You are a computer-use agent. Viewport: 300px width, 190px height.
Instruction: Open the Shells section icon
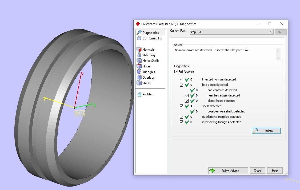[x=139, y=83]
